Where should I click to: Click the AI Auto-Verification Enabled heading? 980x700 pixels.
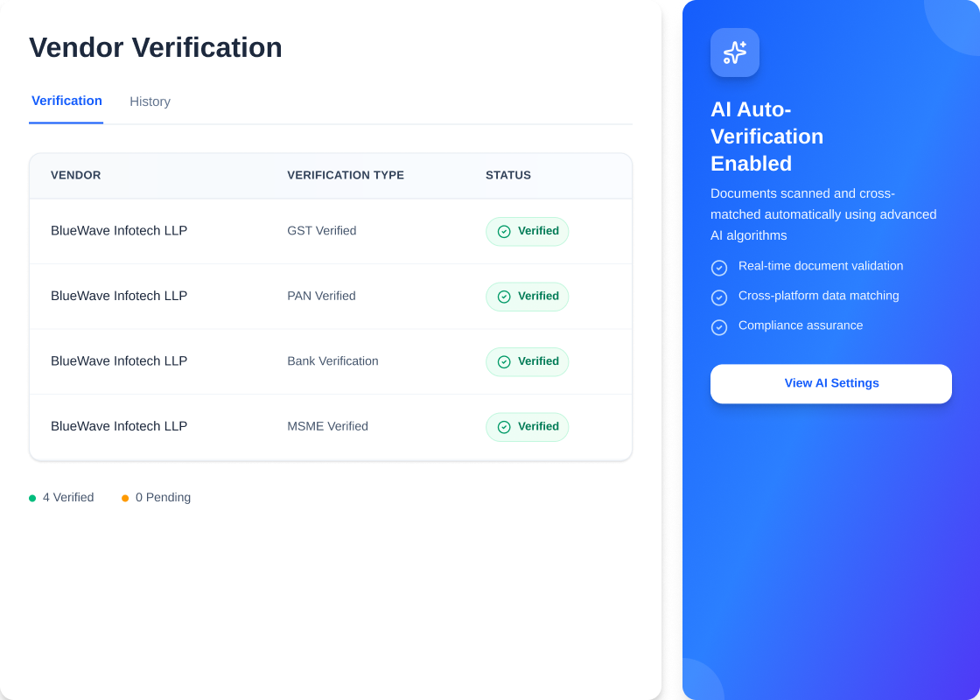[767, 136]
